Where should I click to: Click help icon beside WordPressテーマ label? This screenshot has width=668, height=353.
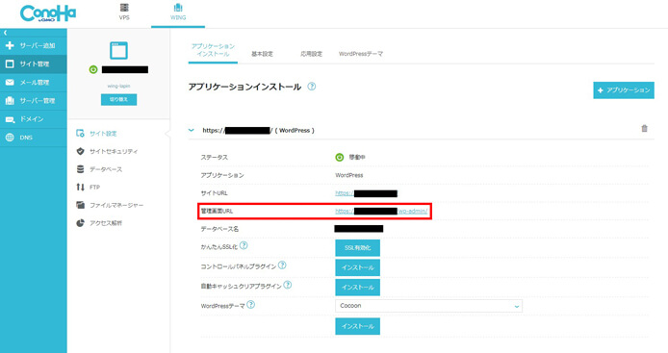[251, 305]
